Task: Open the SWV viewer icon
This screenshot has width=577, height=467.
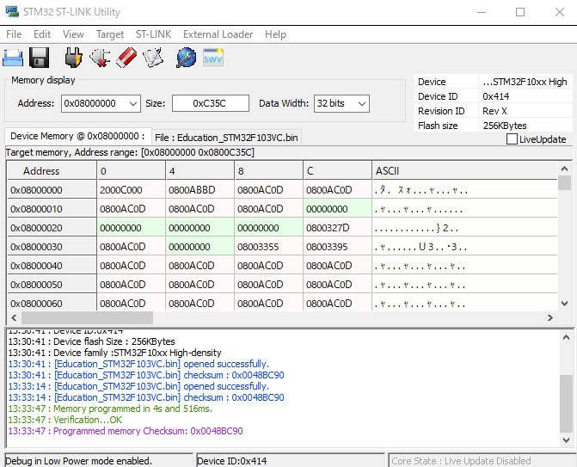Action: 213,58
